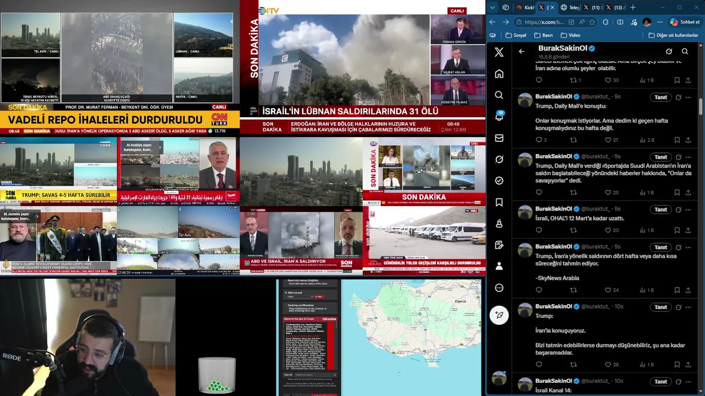The height and width of the screenshot is (396, 705).
Task: Open more options on SkyNews Arabia tweet
Action: 688,248
